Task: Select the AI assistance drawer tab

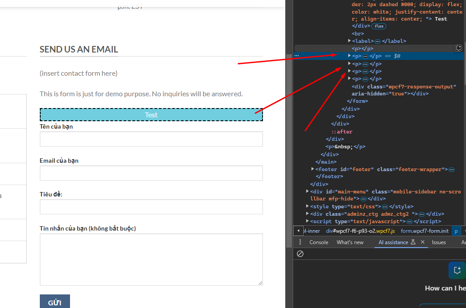Action: (393, 242)
